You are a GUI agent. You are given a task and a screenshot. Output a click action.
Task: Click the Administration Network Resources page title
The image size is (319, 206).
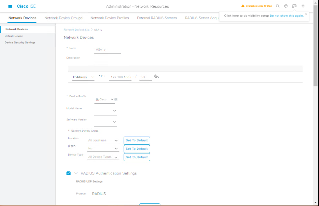138,6
